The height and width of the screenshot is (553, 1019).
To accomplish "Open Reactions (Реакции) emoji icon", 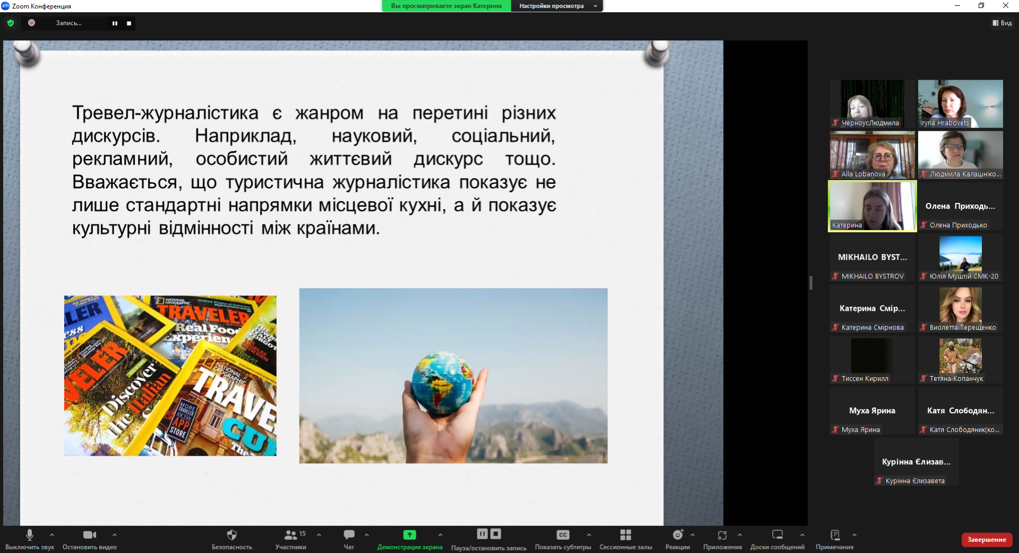I will [x=678, y=535].
